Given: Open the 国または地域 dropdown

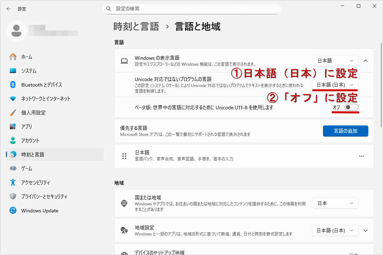Looking at the screenshot, I should pos(335,203).
